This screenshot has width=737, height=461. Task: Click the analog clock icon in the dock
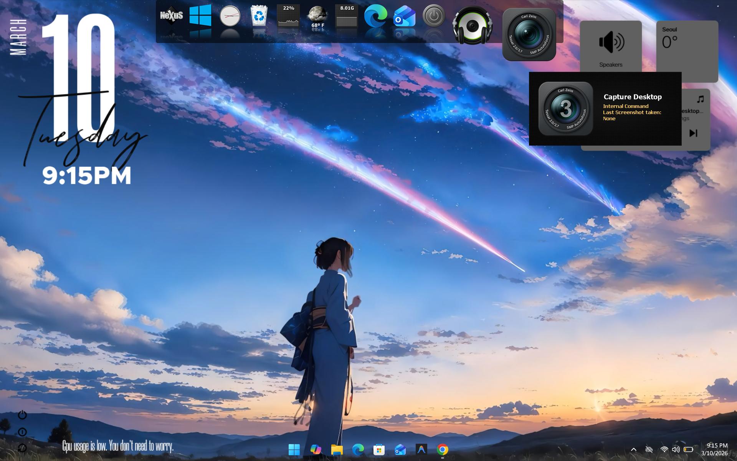tap(230, 16)
